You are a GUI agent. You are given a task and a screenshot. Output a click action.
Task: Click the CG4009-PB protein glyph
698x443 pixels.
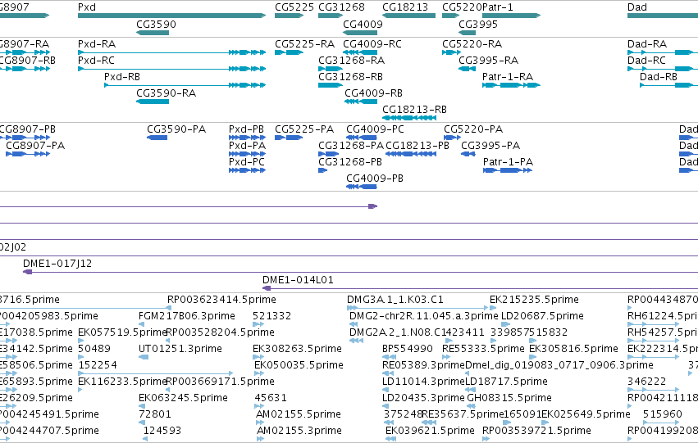pos(362,187)
